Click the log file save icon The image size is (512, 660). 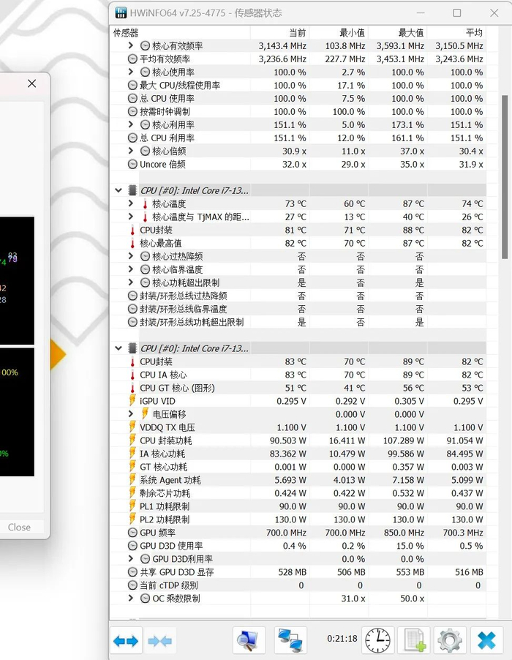coord(415,640)
